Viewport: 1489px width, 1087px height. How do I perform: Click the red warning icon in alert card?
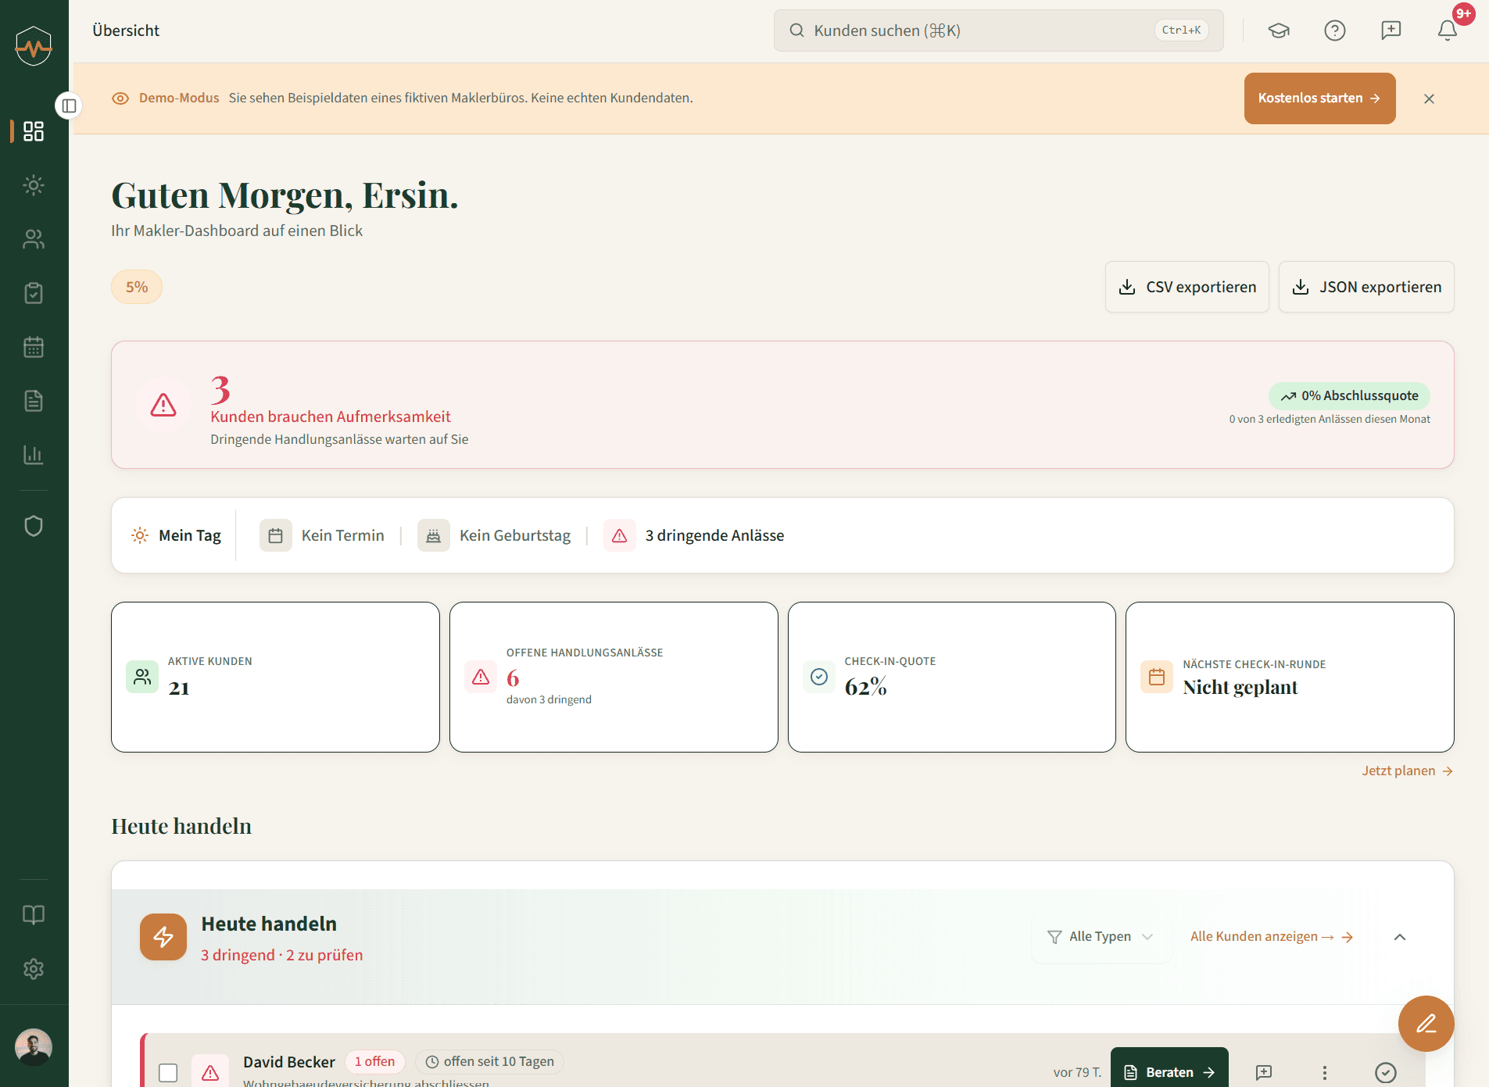pos(163,405)
